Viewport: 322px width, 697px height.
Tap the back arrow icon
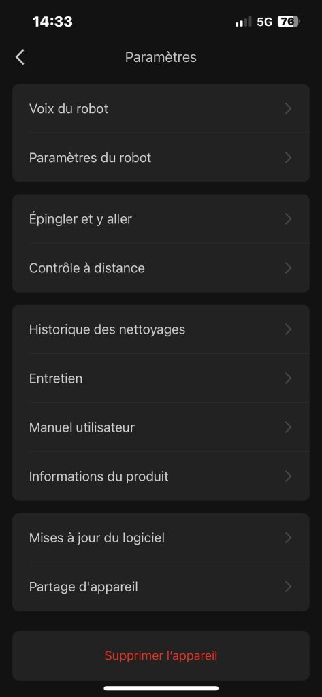(x=20, y=57)
